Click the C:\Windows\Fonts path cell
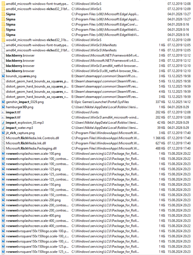The height and width of the screenshot is (255, 193). click(x=85, y=112)
